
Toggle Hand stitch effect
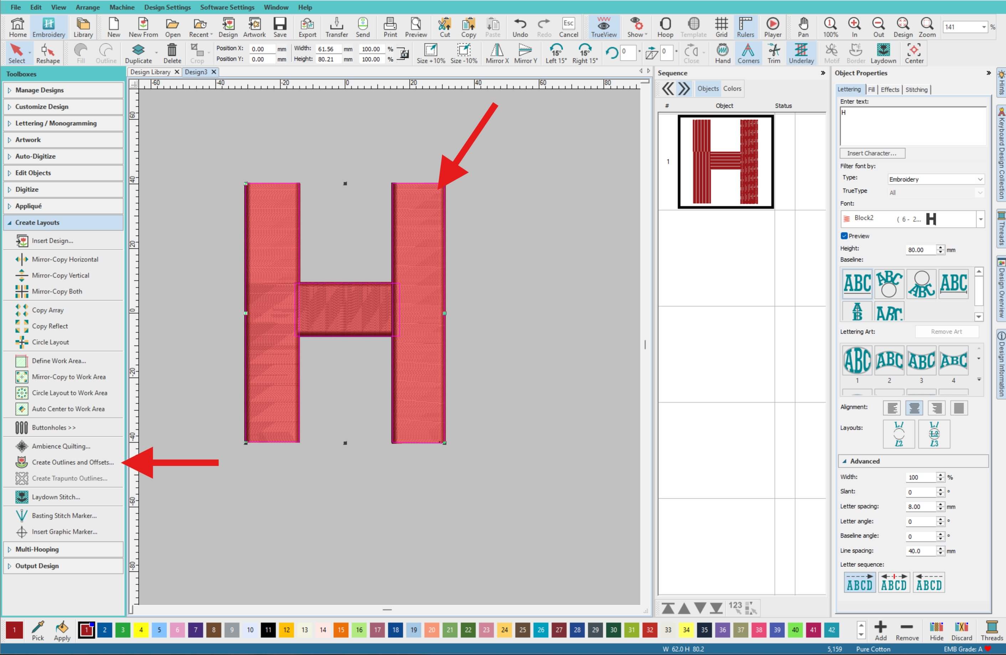coord(722,54)
